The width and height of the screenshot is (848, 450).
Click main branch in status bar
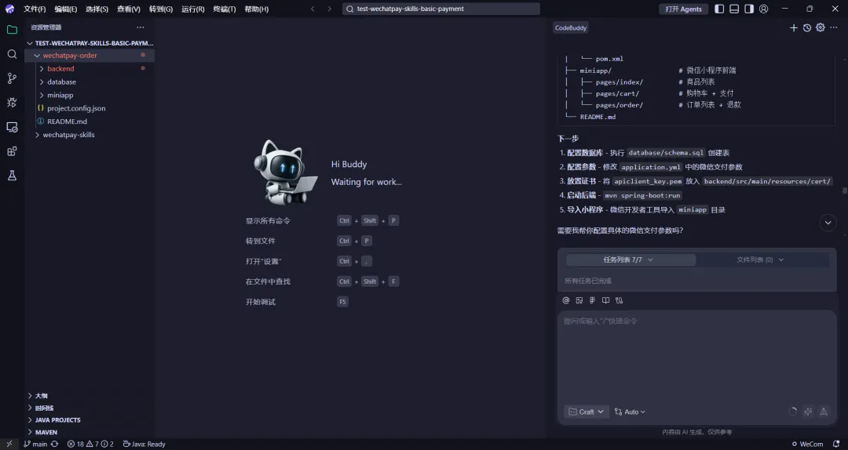[35, 444]
